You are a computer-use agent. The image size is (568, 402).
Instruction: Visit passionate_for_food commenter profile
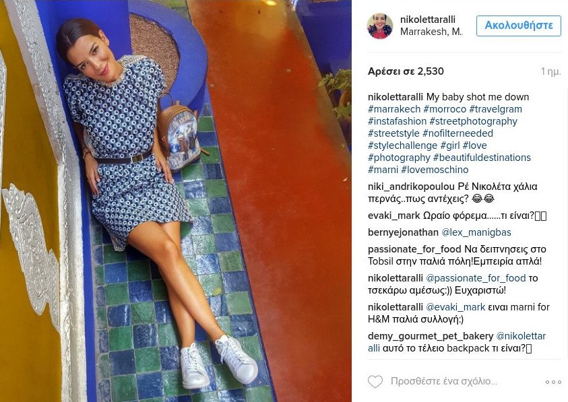[x=414, y=249]
